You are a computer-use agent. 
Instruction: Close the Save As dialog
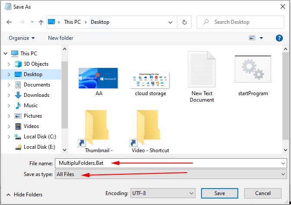coord(283,6)
